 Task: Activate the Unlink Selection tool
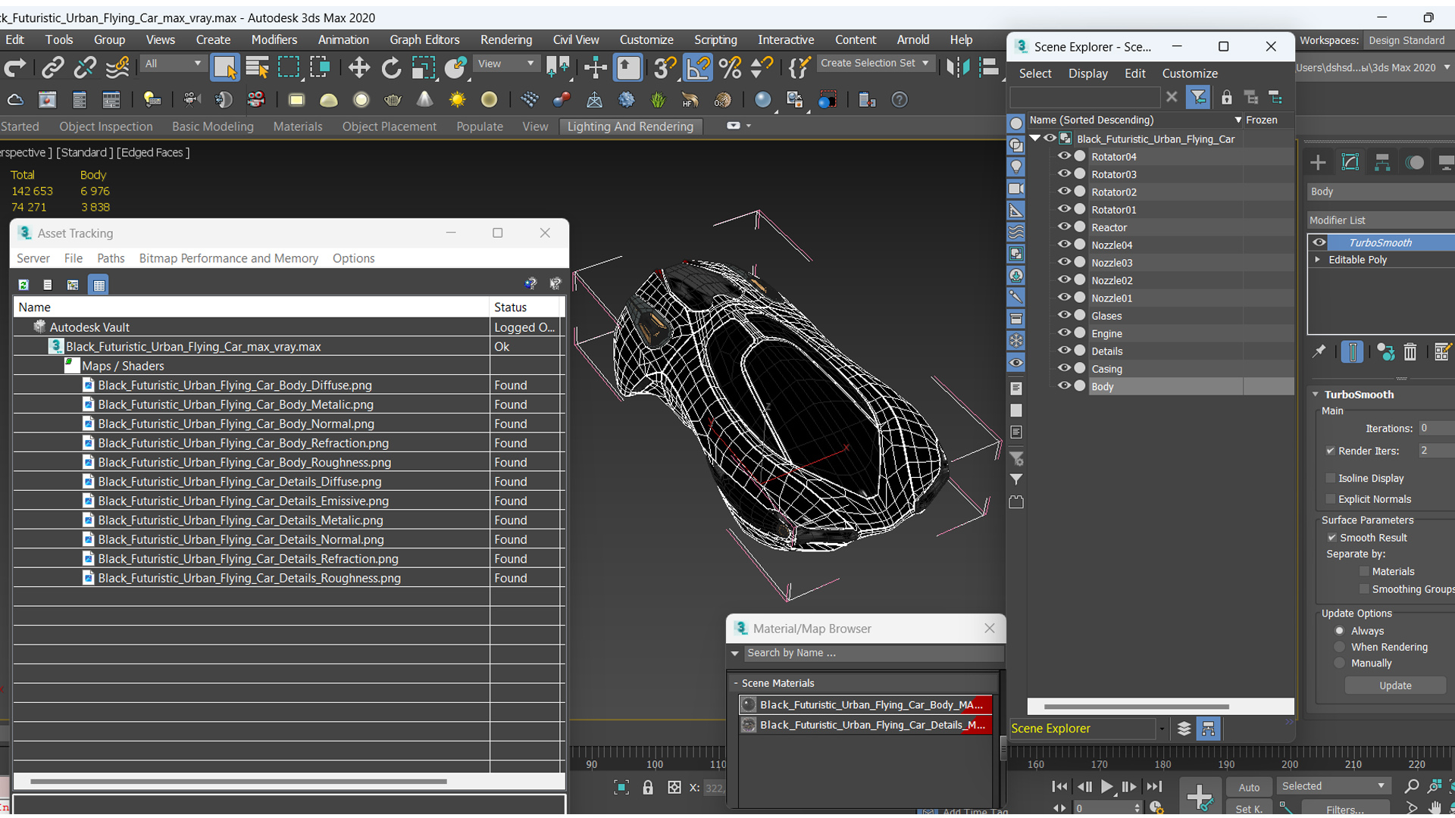(87, 67)
